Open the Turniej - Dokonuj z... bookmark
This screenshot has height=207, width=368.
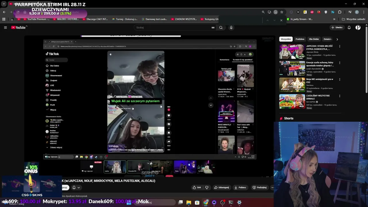click(124, 19)
